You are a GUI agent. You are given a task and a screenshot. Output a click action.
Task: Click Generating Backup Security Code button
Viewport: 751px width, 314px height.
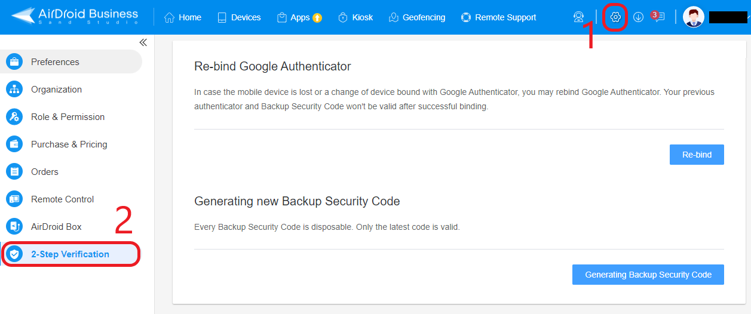tap(648, 275)
